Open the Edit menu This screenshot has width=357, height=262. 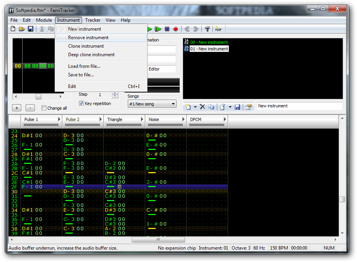tap(27, 20)
